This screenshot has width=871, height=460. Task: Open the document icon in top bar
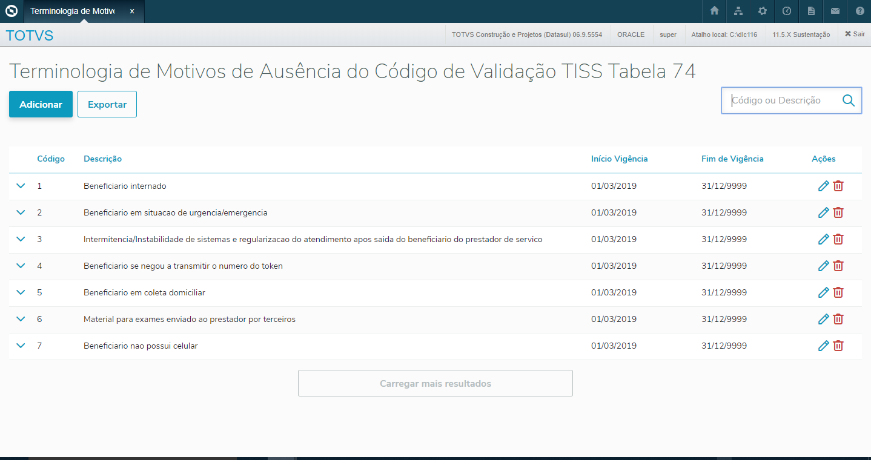[x=811, y=11]
